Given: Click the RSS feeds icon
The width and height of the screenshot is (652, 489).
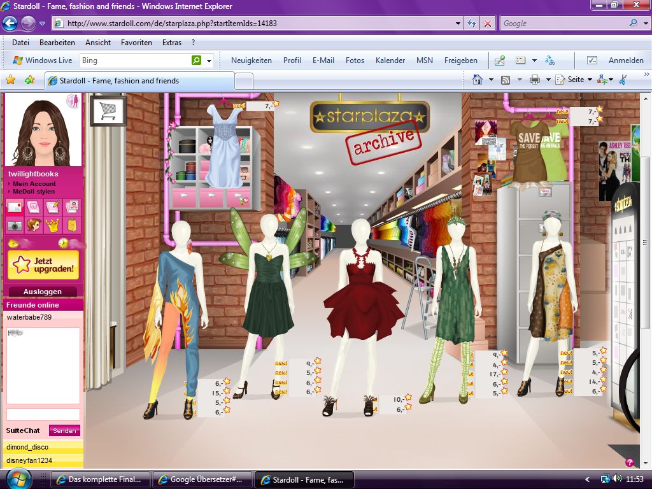Looking at the screenshot, I should click(x=506, y=80).
